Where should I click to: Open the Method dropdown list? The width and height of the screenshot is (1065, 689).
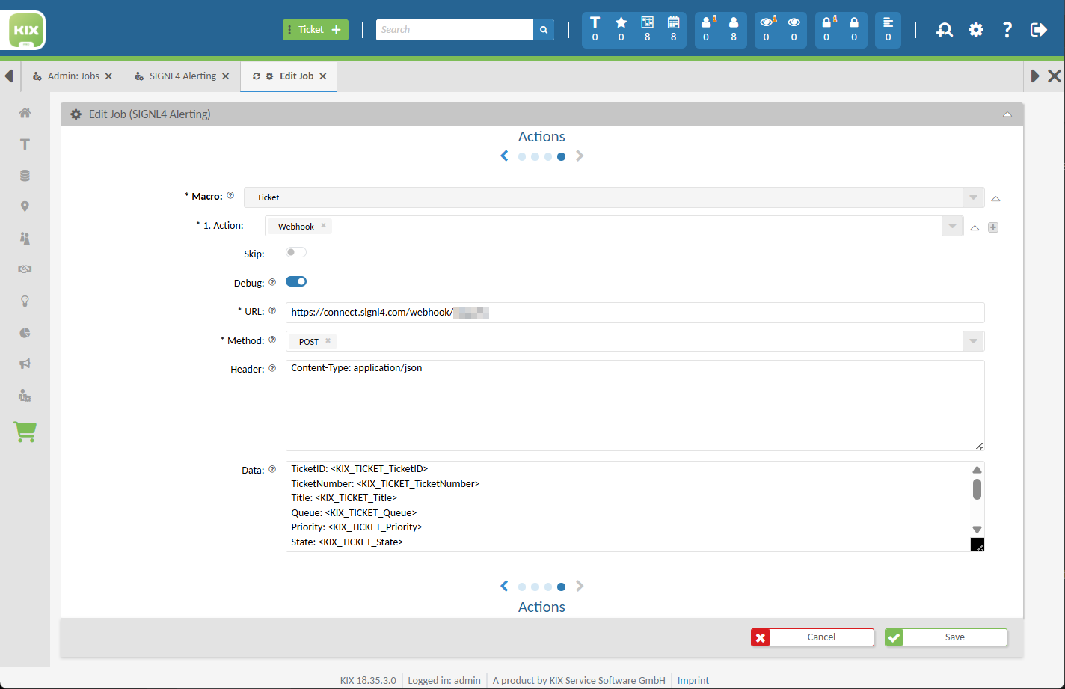pos(973,342)
